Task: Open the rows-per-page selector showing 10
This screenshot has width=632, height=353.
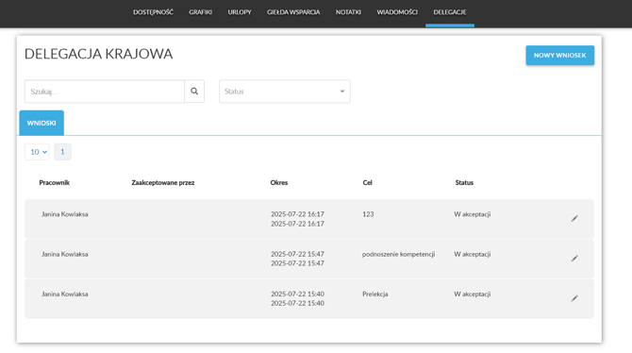Action: (x=37, y=152)
